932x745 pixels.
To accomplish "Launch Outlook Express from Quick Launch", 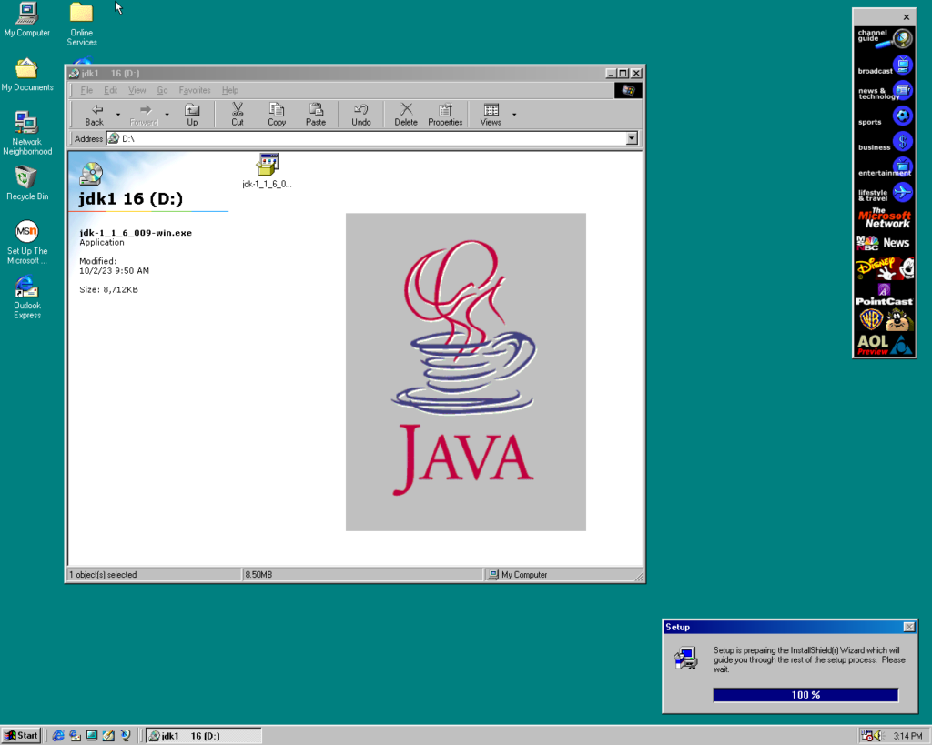I will tap(75, 736).
